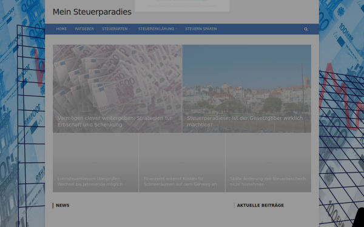Select the AKTUELLE BEITRÄGE sidebar heading
Image resolution: width=364 pixels, height=227 pixels.
click(x=260, y=205)
